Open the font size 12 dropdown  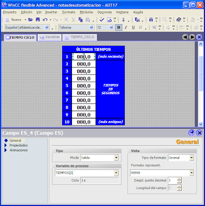pos(111,27)
